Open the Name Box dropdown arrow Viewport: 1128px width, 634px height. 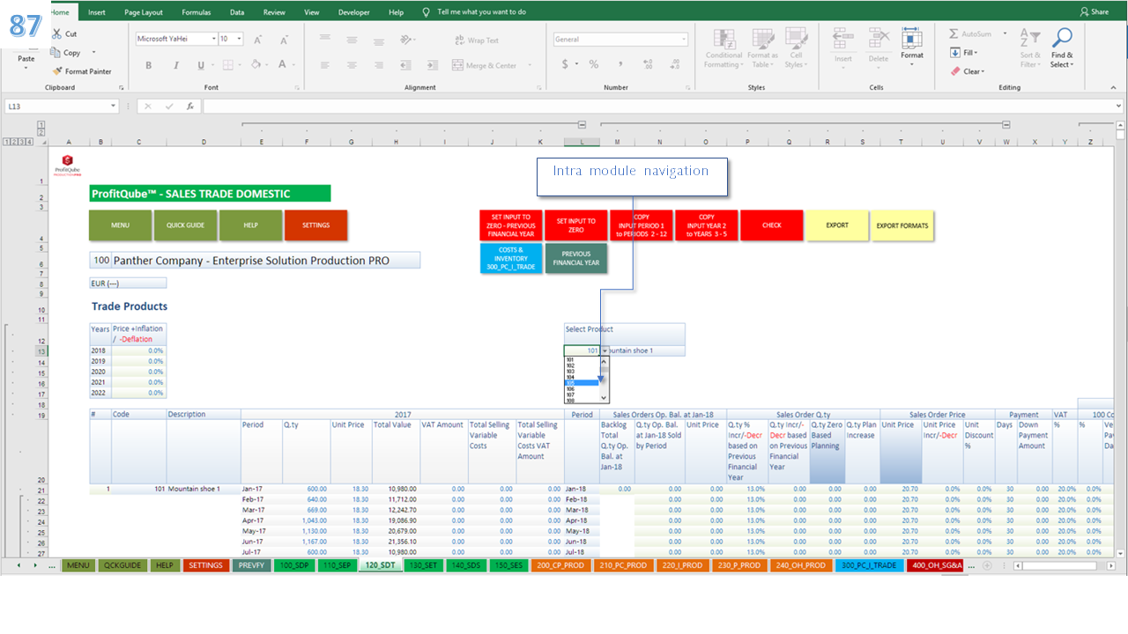coord(114,107)
